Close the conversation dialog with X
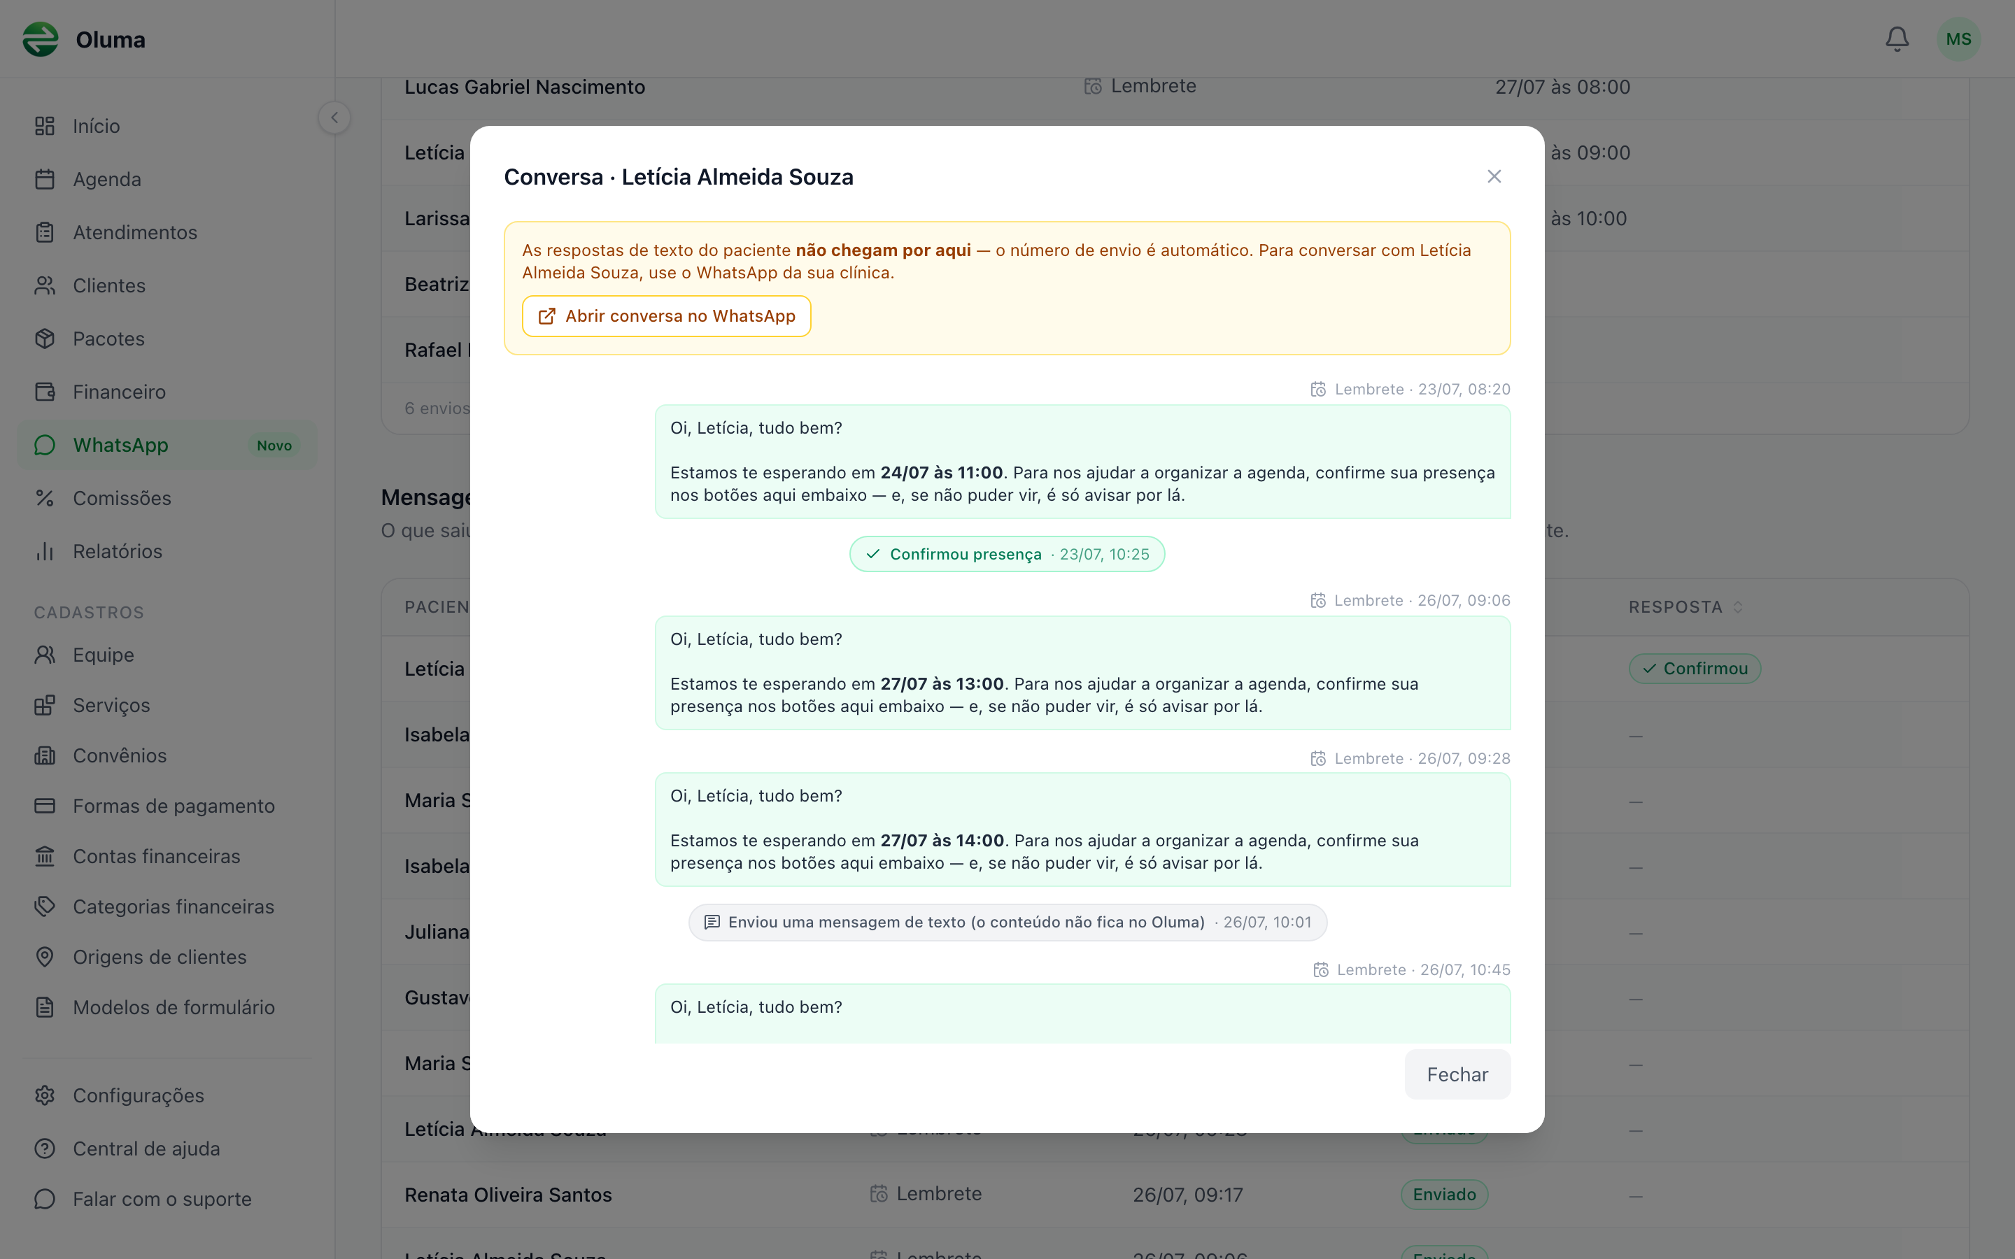 [1494, 176]
